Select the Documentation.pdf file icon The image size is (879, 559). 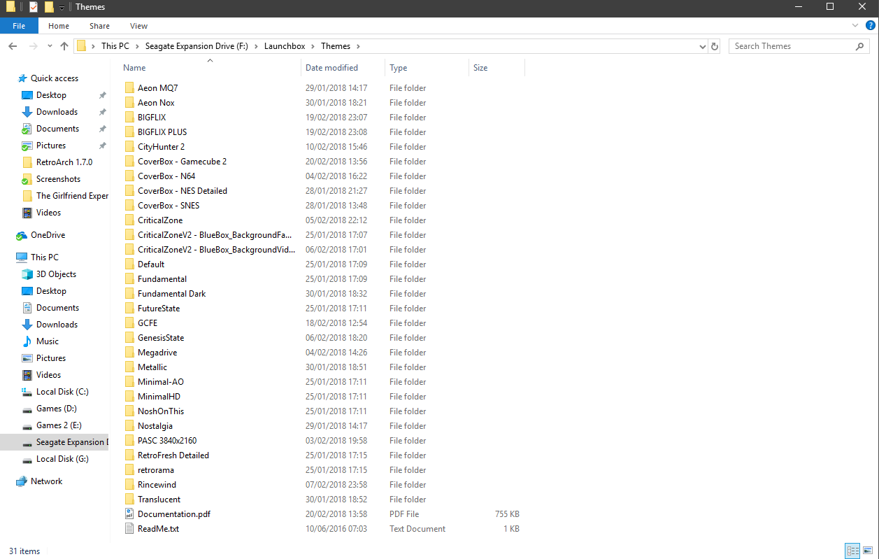129,514
